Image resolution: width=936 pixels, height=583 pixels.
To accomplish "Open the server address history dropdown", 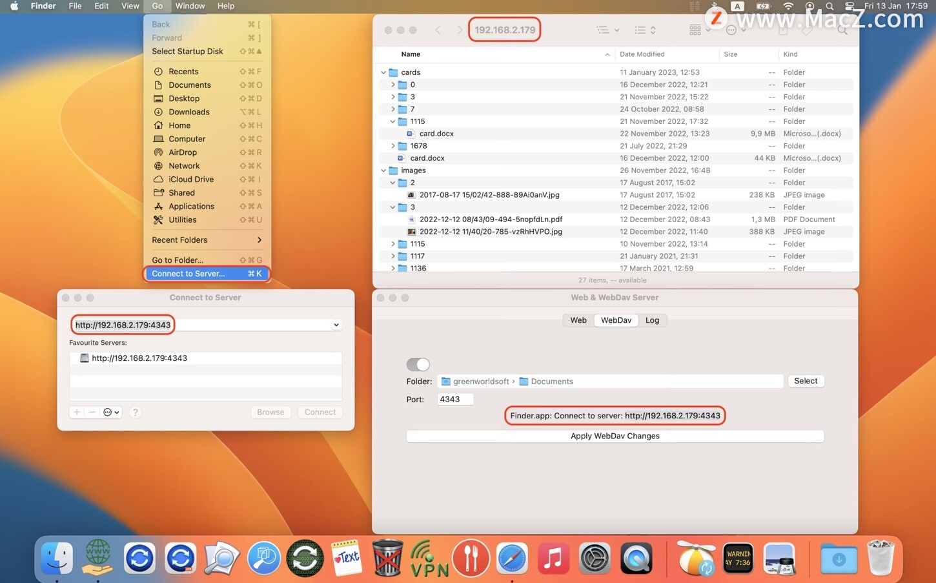I will pos(336,325).
